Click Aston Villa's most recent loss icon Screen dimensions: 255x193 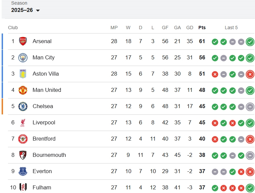pos(250,74)
